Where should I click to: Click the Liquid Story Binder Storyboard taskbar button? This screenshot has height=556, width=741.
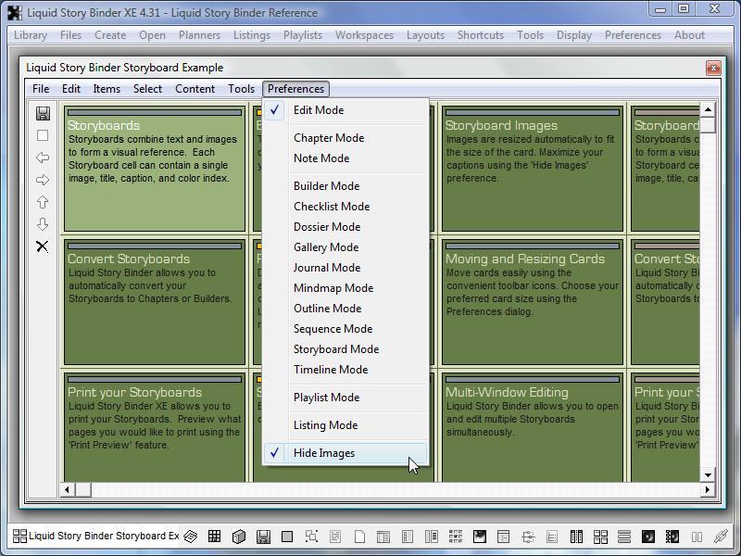point(95,536)
